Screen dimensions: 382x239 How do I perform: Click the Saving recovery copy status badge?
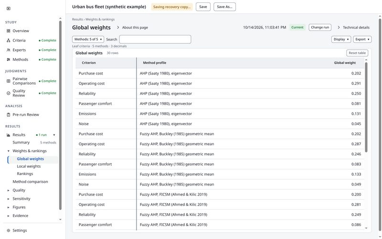pos(172,7)
